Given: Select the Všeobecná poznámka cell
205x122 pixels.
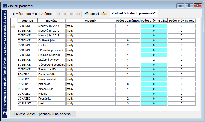Looking at the screenshot, I should [52, 65].
